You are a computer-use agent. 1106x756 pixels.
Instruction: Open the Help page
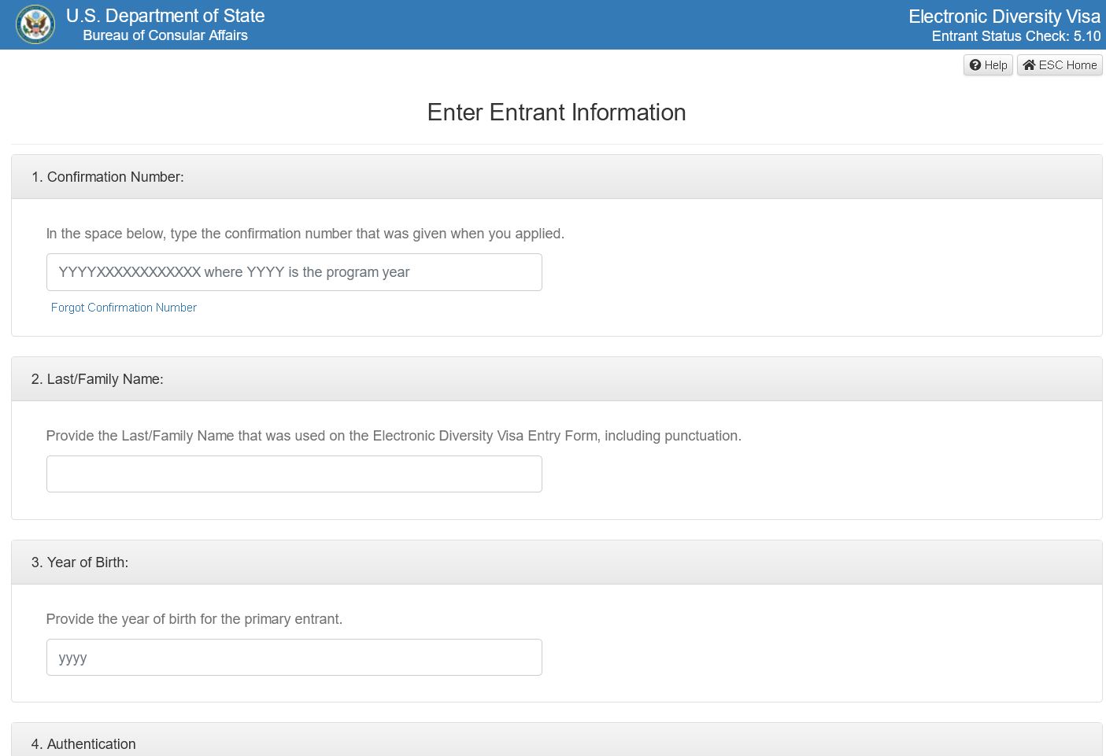tap(988, 65)
